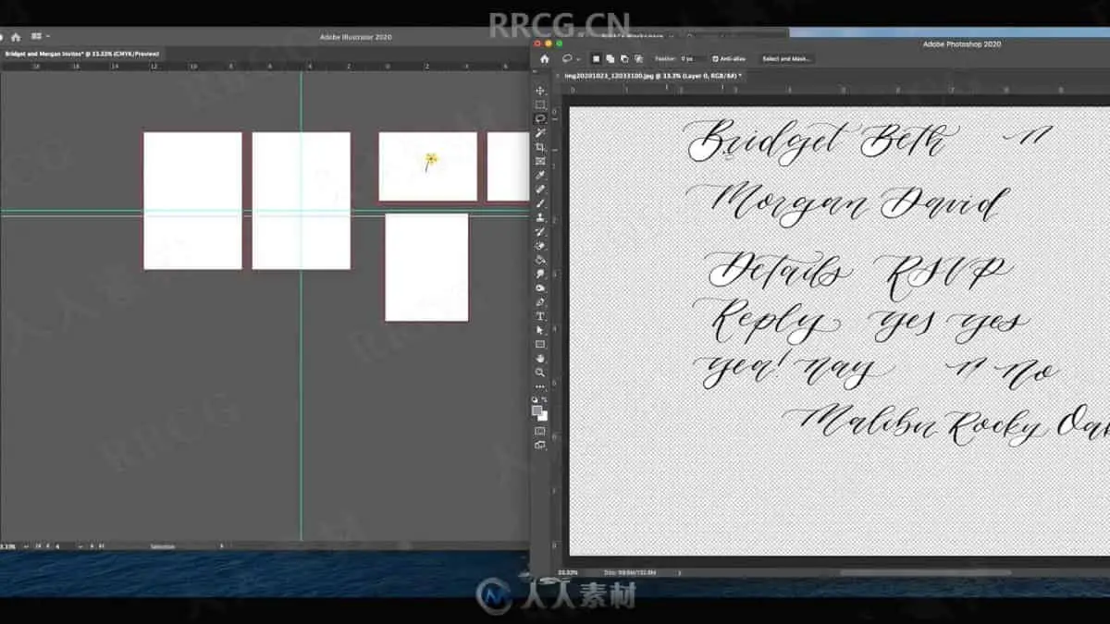Choose Intersect with Selection mode
The width and height of the screenshot is (1110, 624).
[x=638, y=58]
